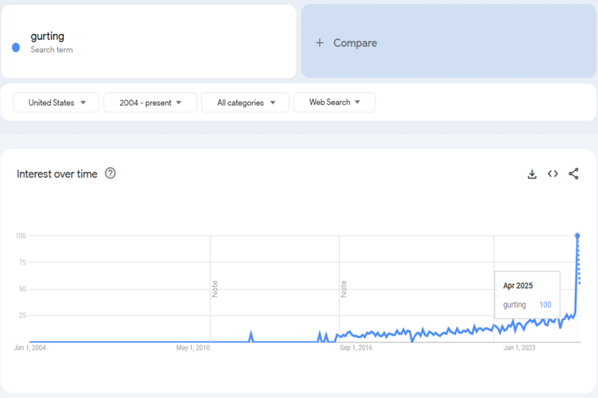Click the blue dot for gurting
Viewport: 598px width, 398px height.
click(x=16, y=48)
